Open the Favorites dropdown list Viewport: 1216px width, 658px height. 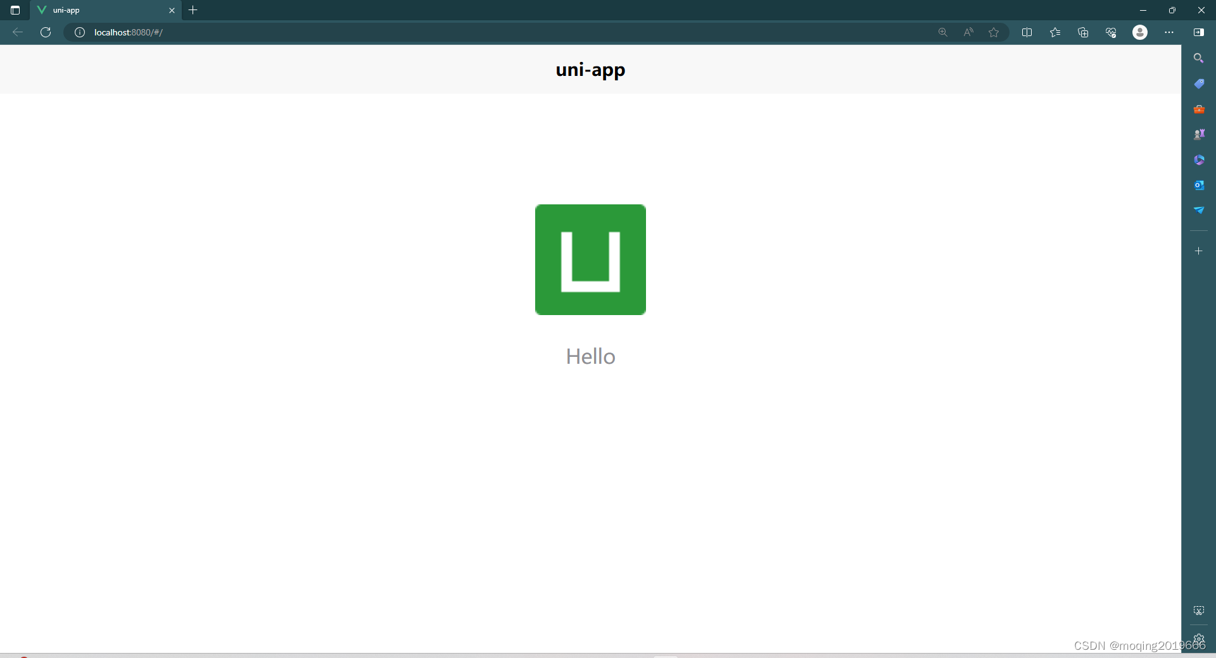(x=1055, y=32)
